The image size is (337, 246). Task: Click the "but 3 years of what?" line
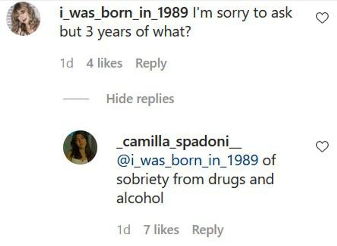[x=125, y=32]
